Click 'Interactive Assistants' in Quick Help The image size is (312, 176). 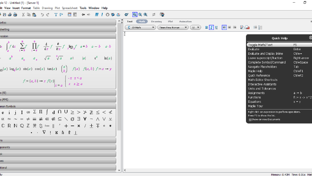pos(262,84)
